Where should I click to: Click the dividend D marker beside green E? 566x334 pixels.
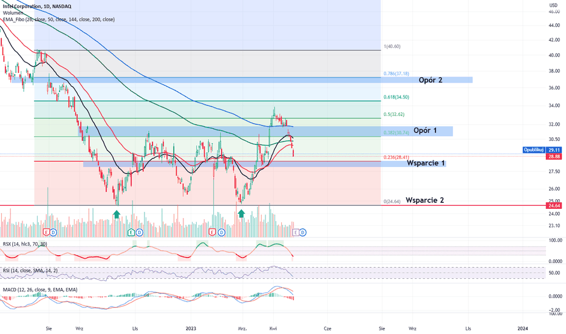click(x=139, y=232)
